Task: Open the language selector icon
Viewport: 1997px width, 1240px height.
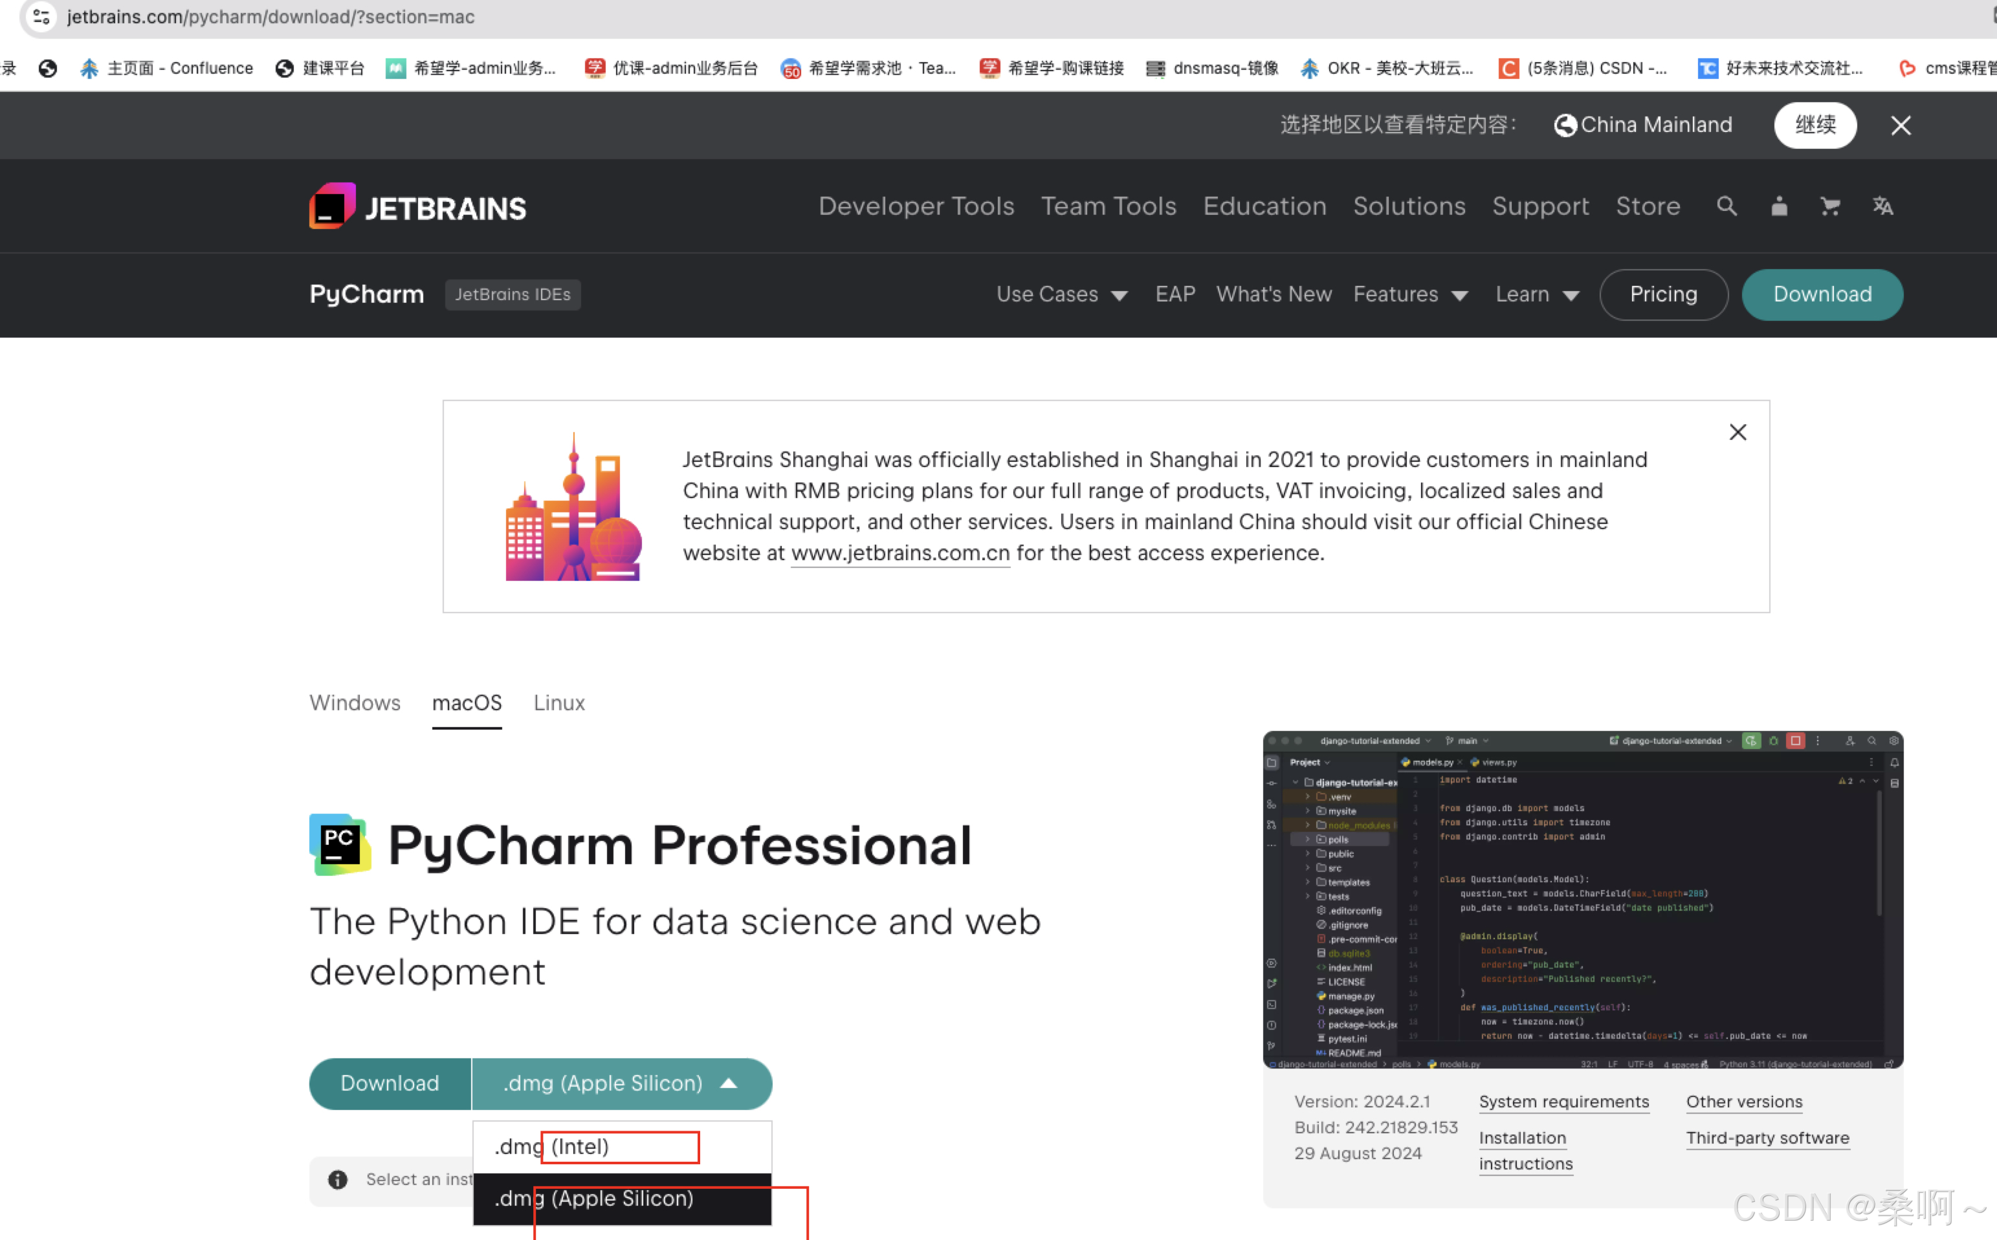Action: 1883,206
